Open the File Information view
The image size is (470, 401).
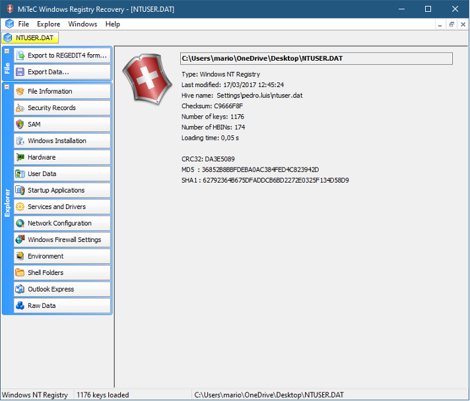[62, 91]
